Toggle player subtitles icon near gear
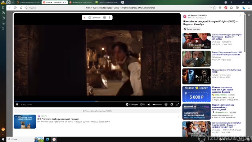The width and height of the screenshot is (252, 142). click(x=166, y=105)
